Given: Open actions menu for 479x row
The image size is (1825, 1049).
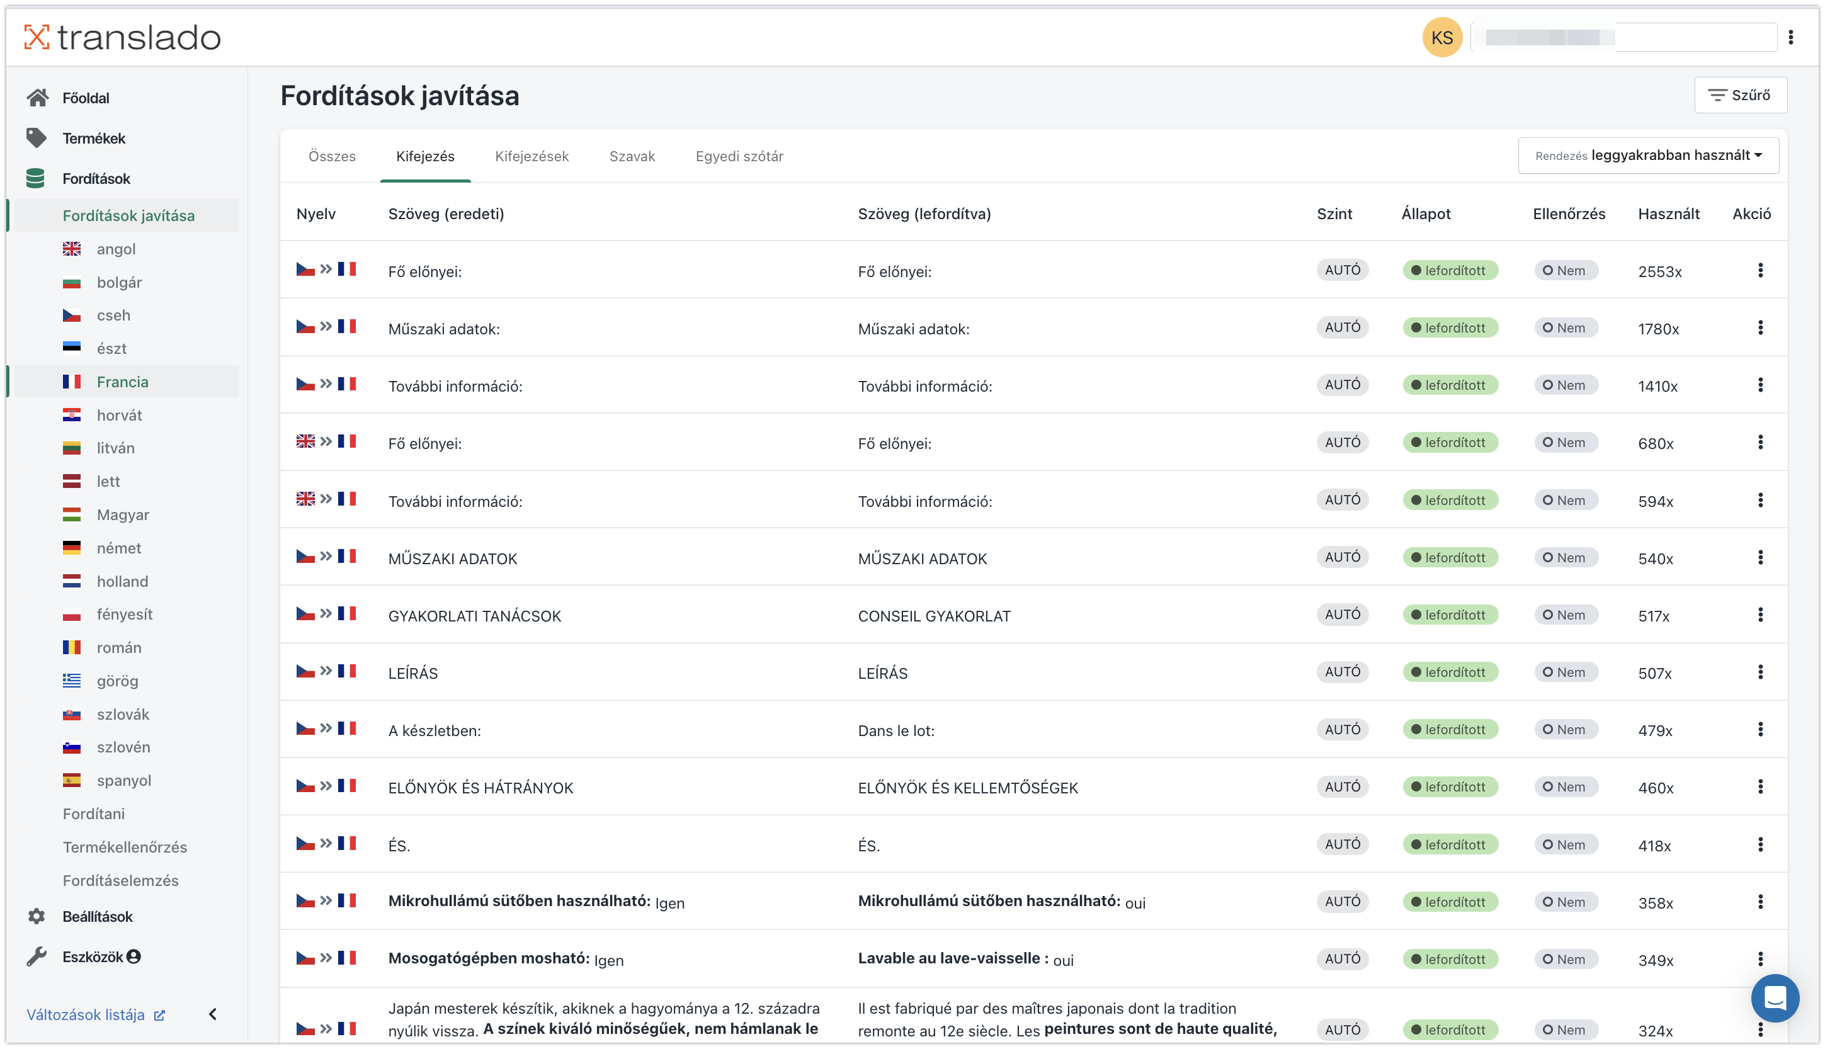Looking at the screenshot, I should [1760, 730].
